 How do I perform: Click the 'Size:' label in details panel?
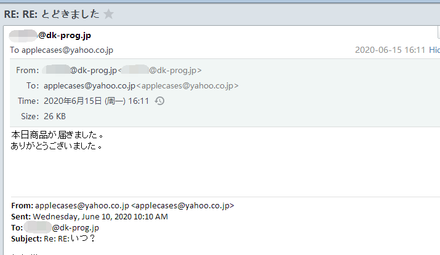pyautogui.click(x=30, y=116)
